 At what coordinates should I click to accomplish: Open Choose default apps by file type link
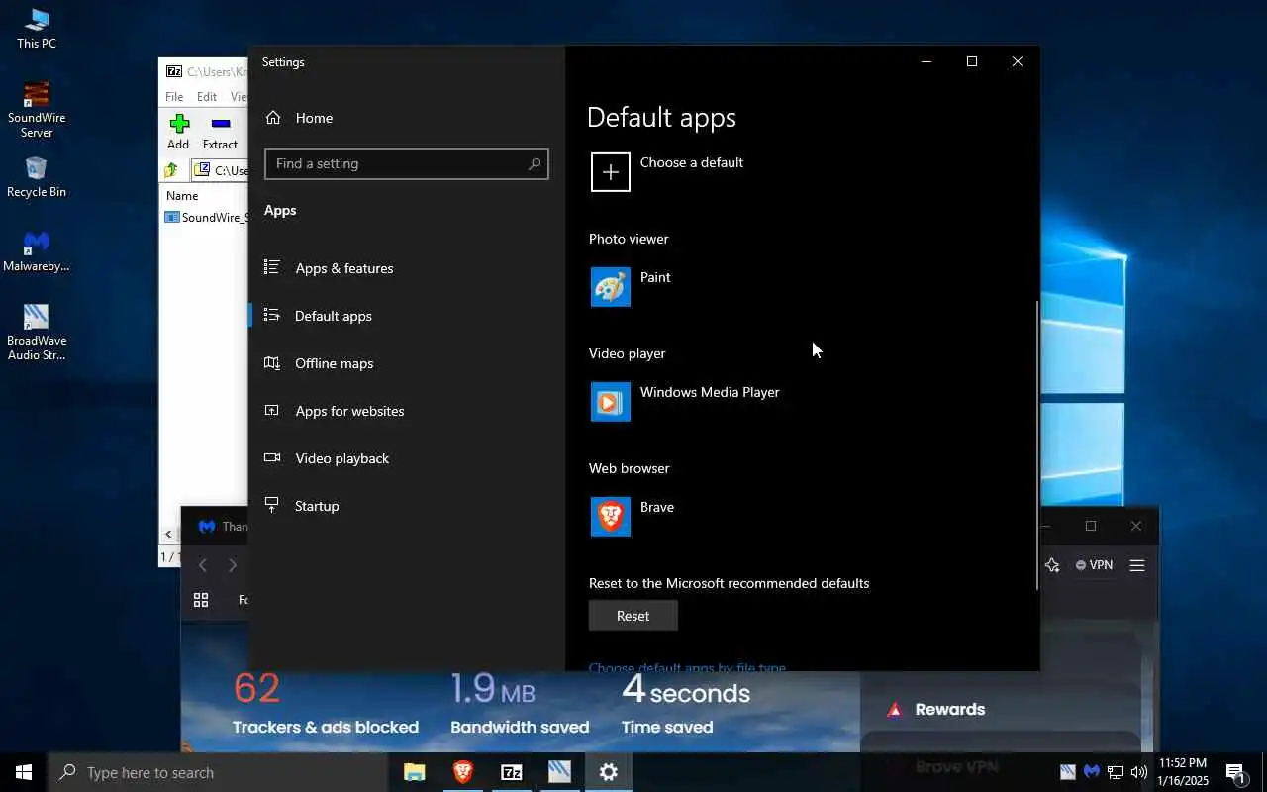tap(687, 668)
